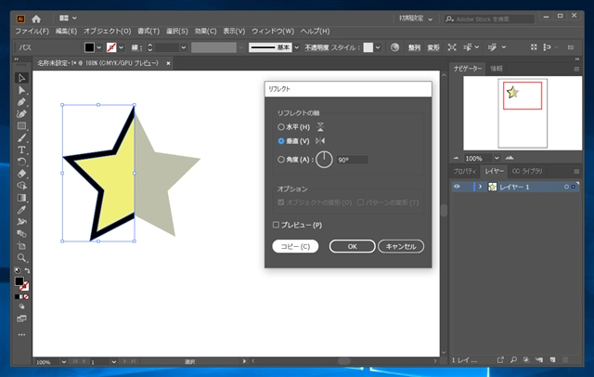Select the Direct Selection tool
594x377 pixels.
21,90
